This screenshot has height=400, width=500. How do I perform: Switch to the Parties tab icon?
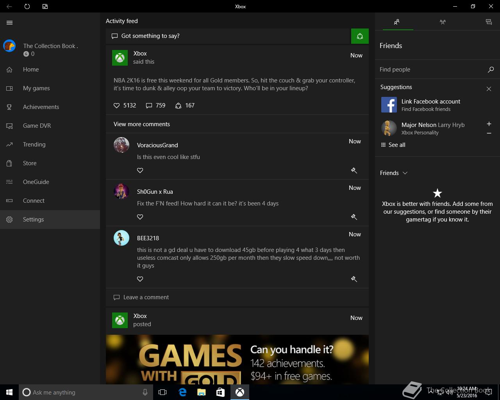(x=443, y=22)
